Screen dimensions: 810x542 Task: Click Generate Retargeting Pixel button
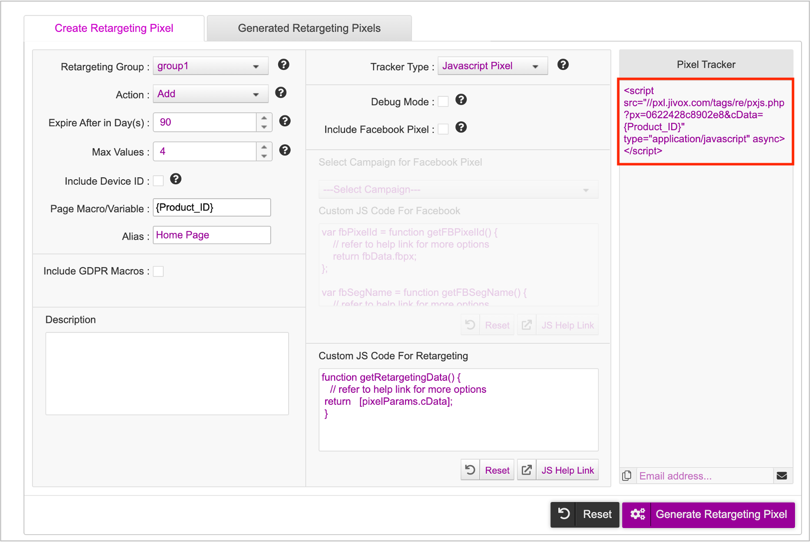pos(709,515)
